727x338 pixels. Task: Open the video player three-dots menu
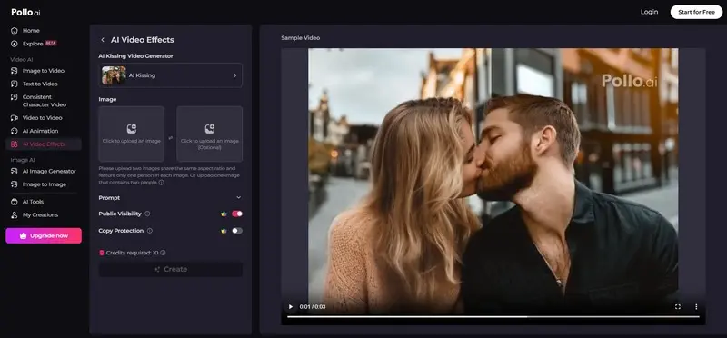[x=696, y=306]
